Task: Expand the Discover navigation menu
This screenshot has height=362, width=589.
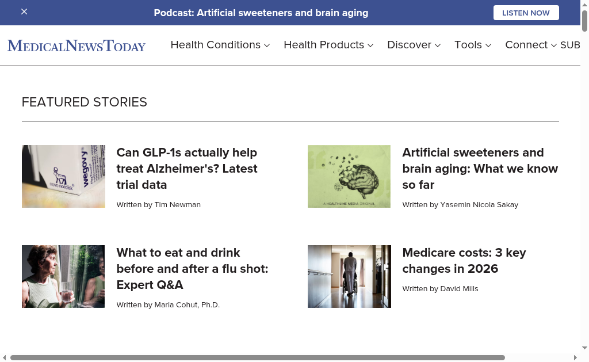Action: [414, 45]
